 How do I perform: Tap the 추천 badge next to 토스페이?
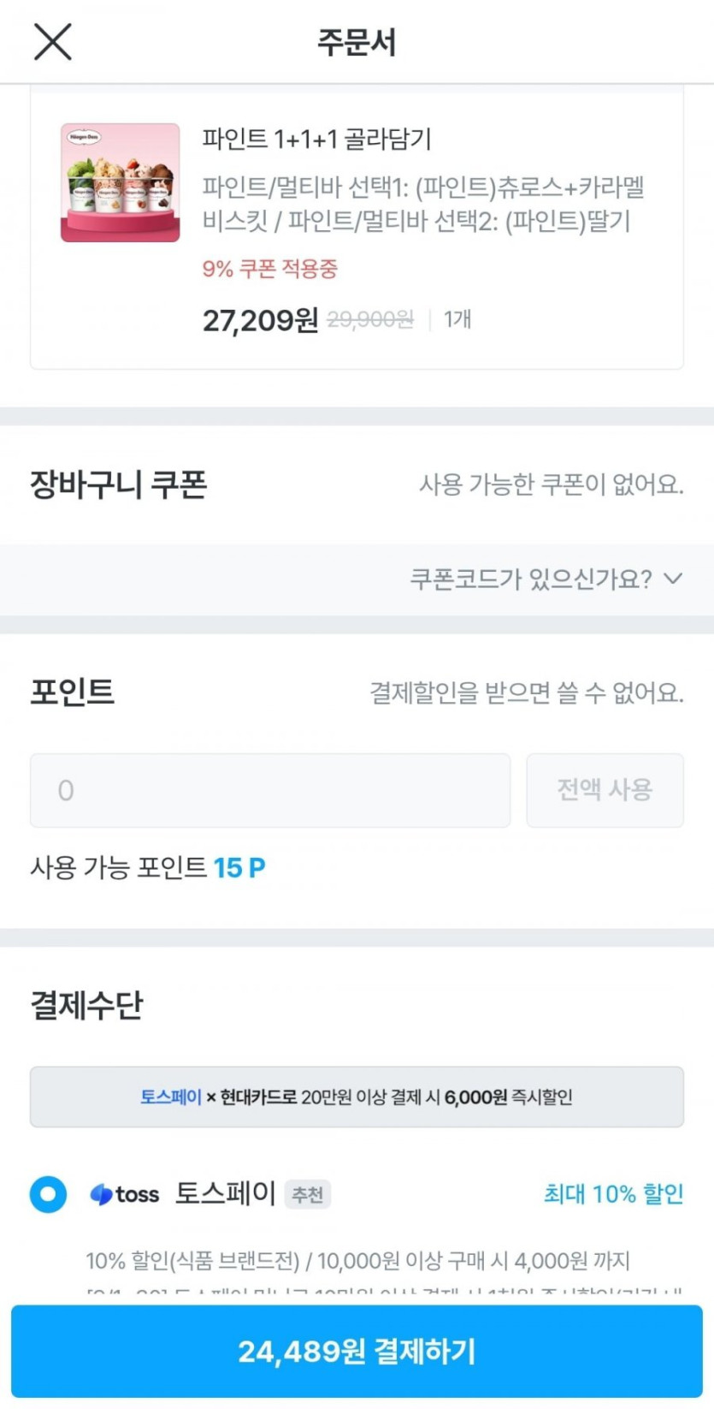click(x=307, y=1194)
